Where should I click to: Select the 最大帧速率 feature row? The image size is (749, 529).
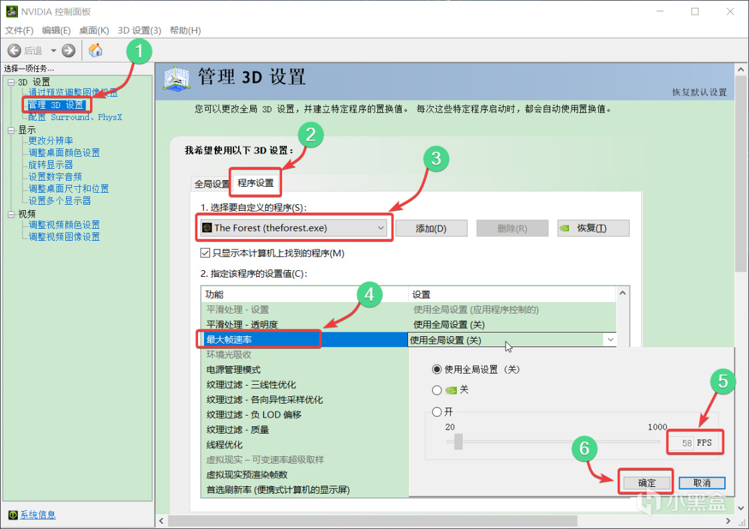click(304, 340)
